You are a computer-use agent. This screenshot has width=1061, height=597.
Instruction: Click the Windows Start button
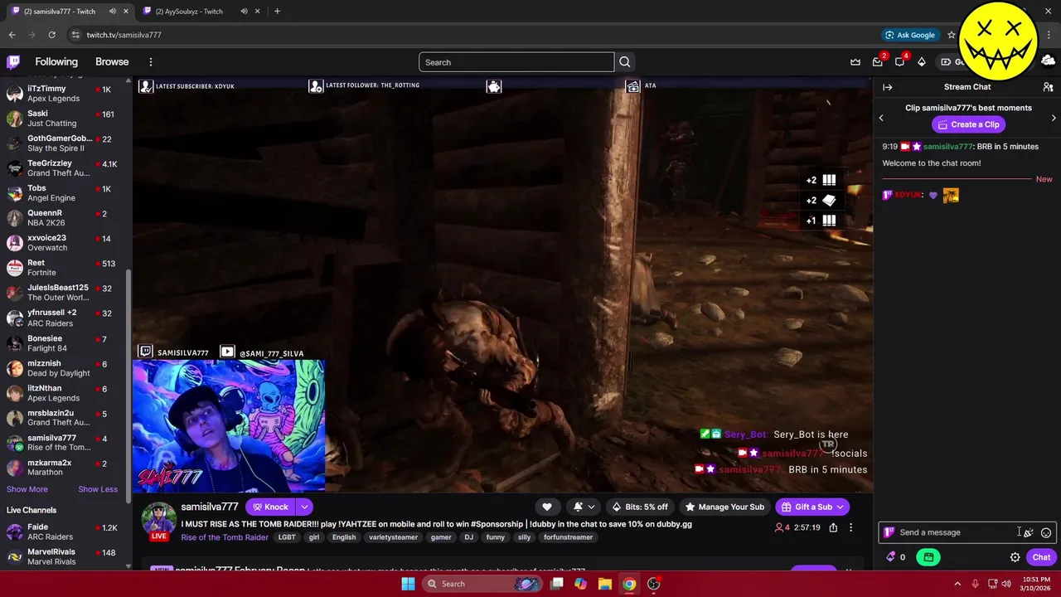[408, 584]
